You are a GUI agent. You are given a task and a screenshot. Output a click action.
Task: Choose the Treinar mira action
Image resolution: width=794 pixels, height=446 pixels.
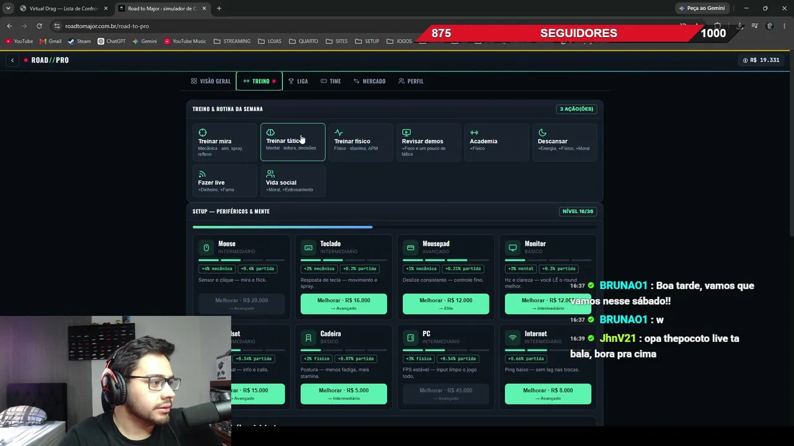tap(225, 142)
